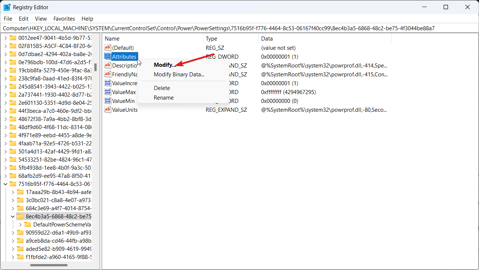Screen dimensions: 479x270
Task: Expand the 48df9d60-4f68 key
Action: click(x=6, y=127)
